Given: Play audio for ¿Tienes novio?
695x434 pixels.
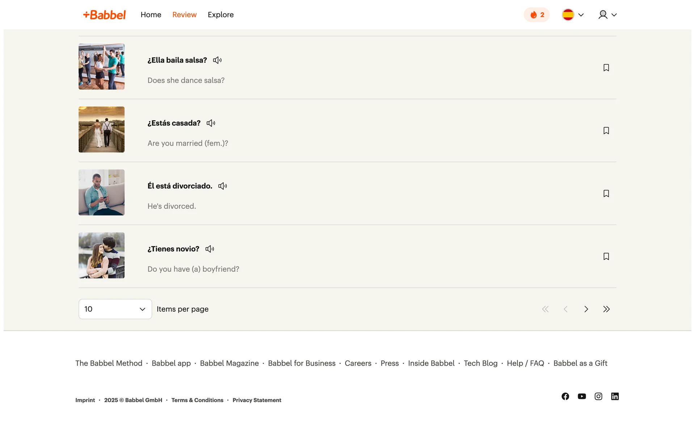Looking at the screenshot, I should click(x=210, y=249).
